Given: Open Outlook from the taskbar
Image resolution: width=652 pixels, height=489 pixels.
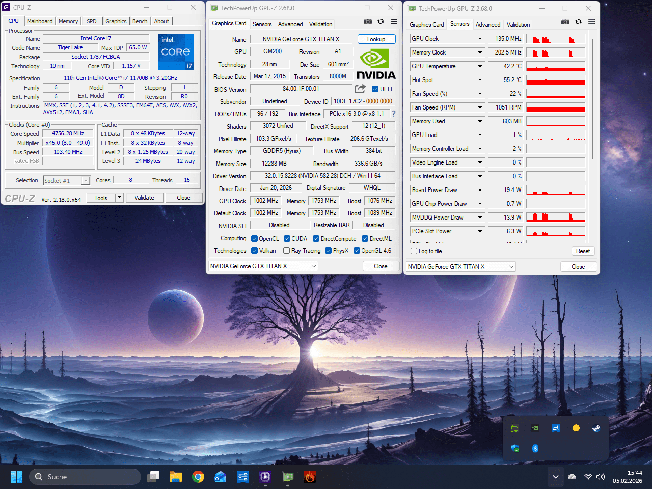Looking at the screenshot, I should [x=221, y=477].
